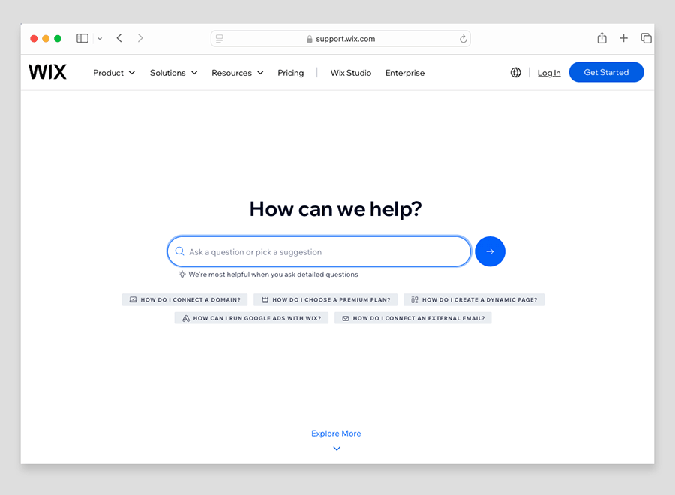This screenshot has width=675, height=495.
Task: Click the page reader icon in address bar
Action: coord(220,39)
